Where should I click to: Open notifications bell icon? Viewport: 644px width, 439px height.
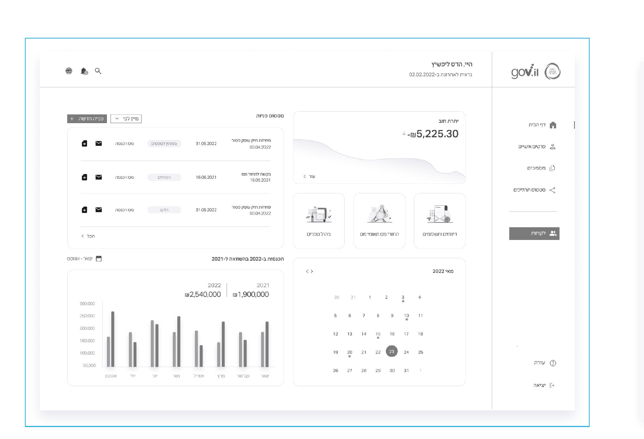point(84,71)
